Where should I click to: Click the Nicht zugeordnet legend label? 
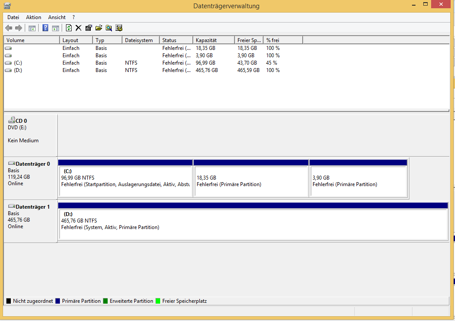coord(33,301)
